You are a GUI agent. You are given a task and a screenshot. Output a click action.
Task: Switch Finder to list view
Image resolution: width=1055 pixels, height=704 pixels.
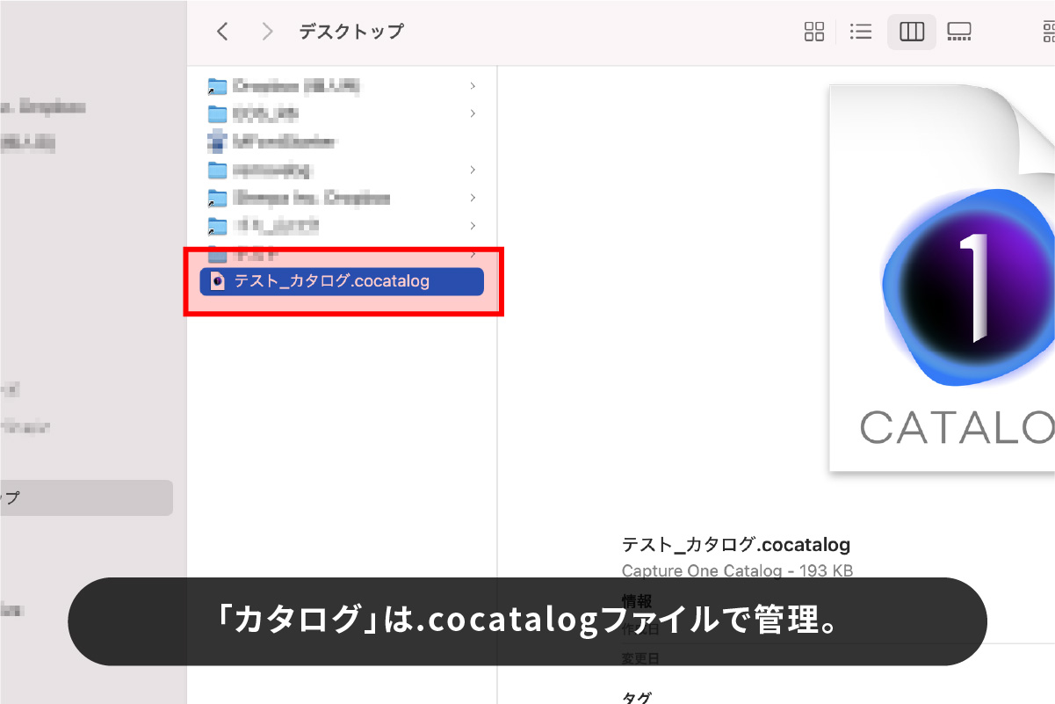861,33
